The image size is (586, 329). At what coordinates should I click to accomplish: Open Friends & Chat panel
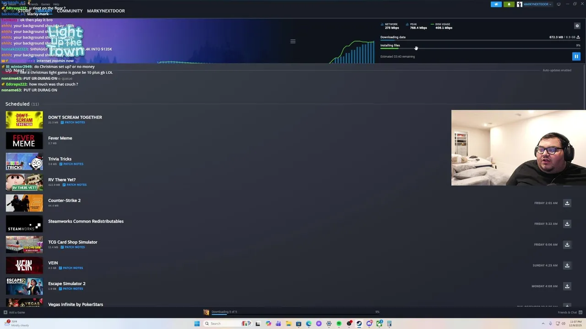click(x=570, y=313)
